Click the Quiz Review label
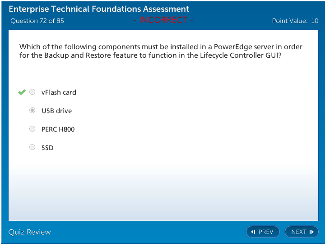 tap(30, 232)
